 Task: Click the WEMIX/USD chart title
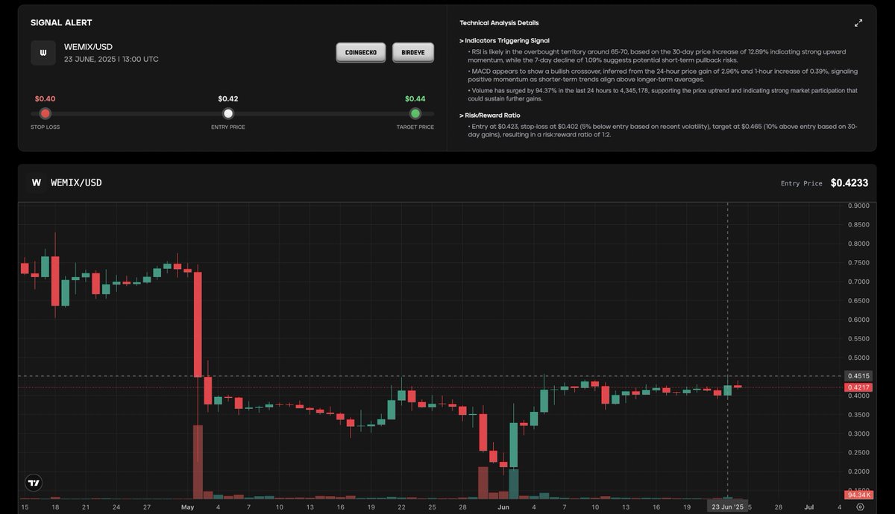coord(76,183)
